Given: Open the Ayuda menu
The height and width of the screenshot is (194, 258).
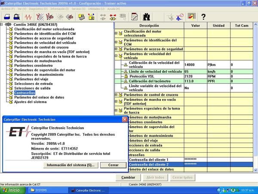Looking at the screenshot, I should click(x=114, y=9).
